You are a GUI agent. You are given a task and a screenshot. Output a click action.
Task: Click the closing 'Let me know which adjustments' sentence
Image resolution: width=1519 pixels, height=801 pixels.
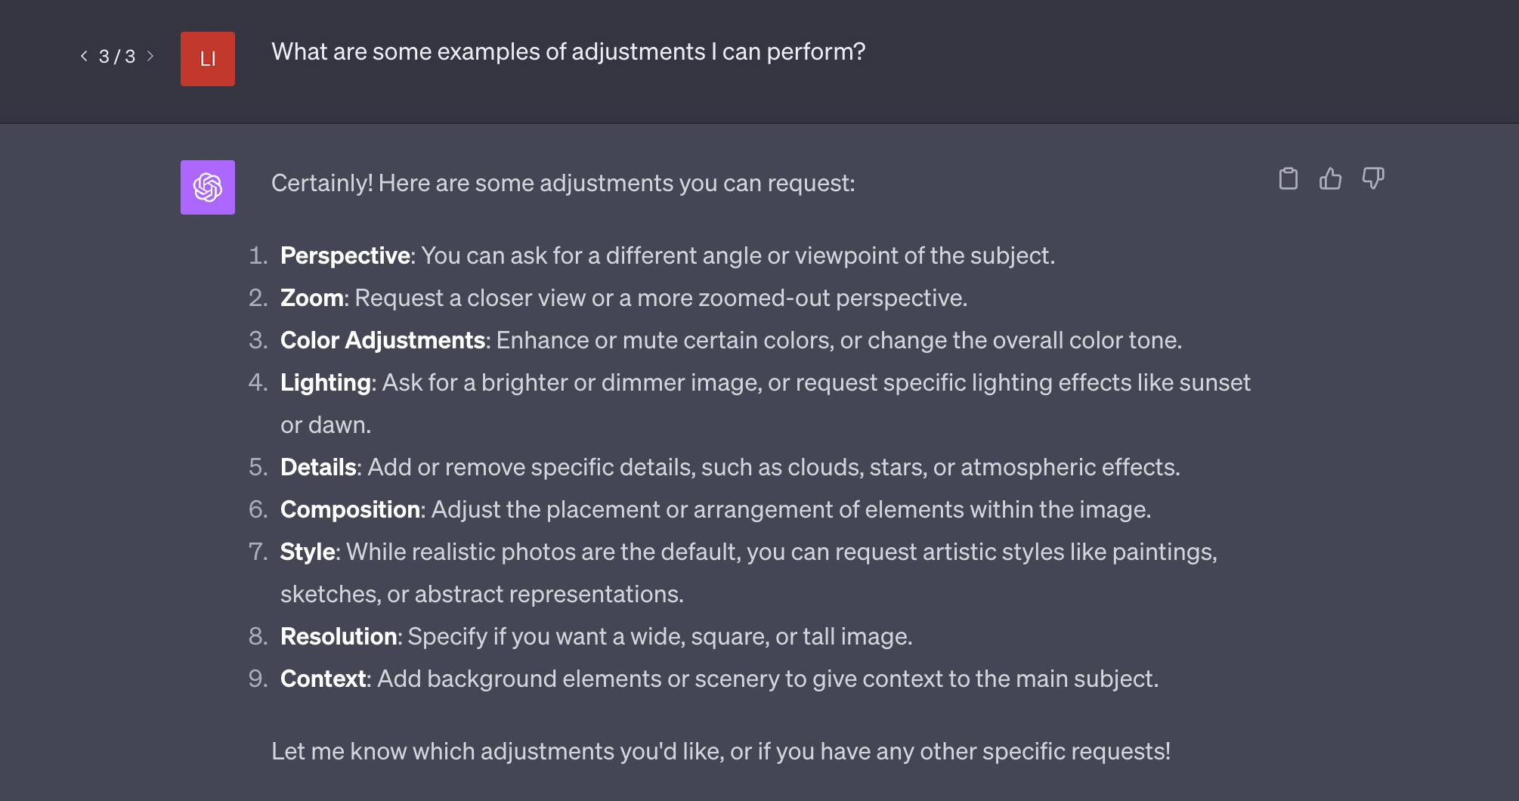coord(721,751)
